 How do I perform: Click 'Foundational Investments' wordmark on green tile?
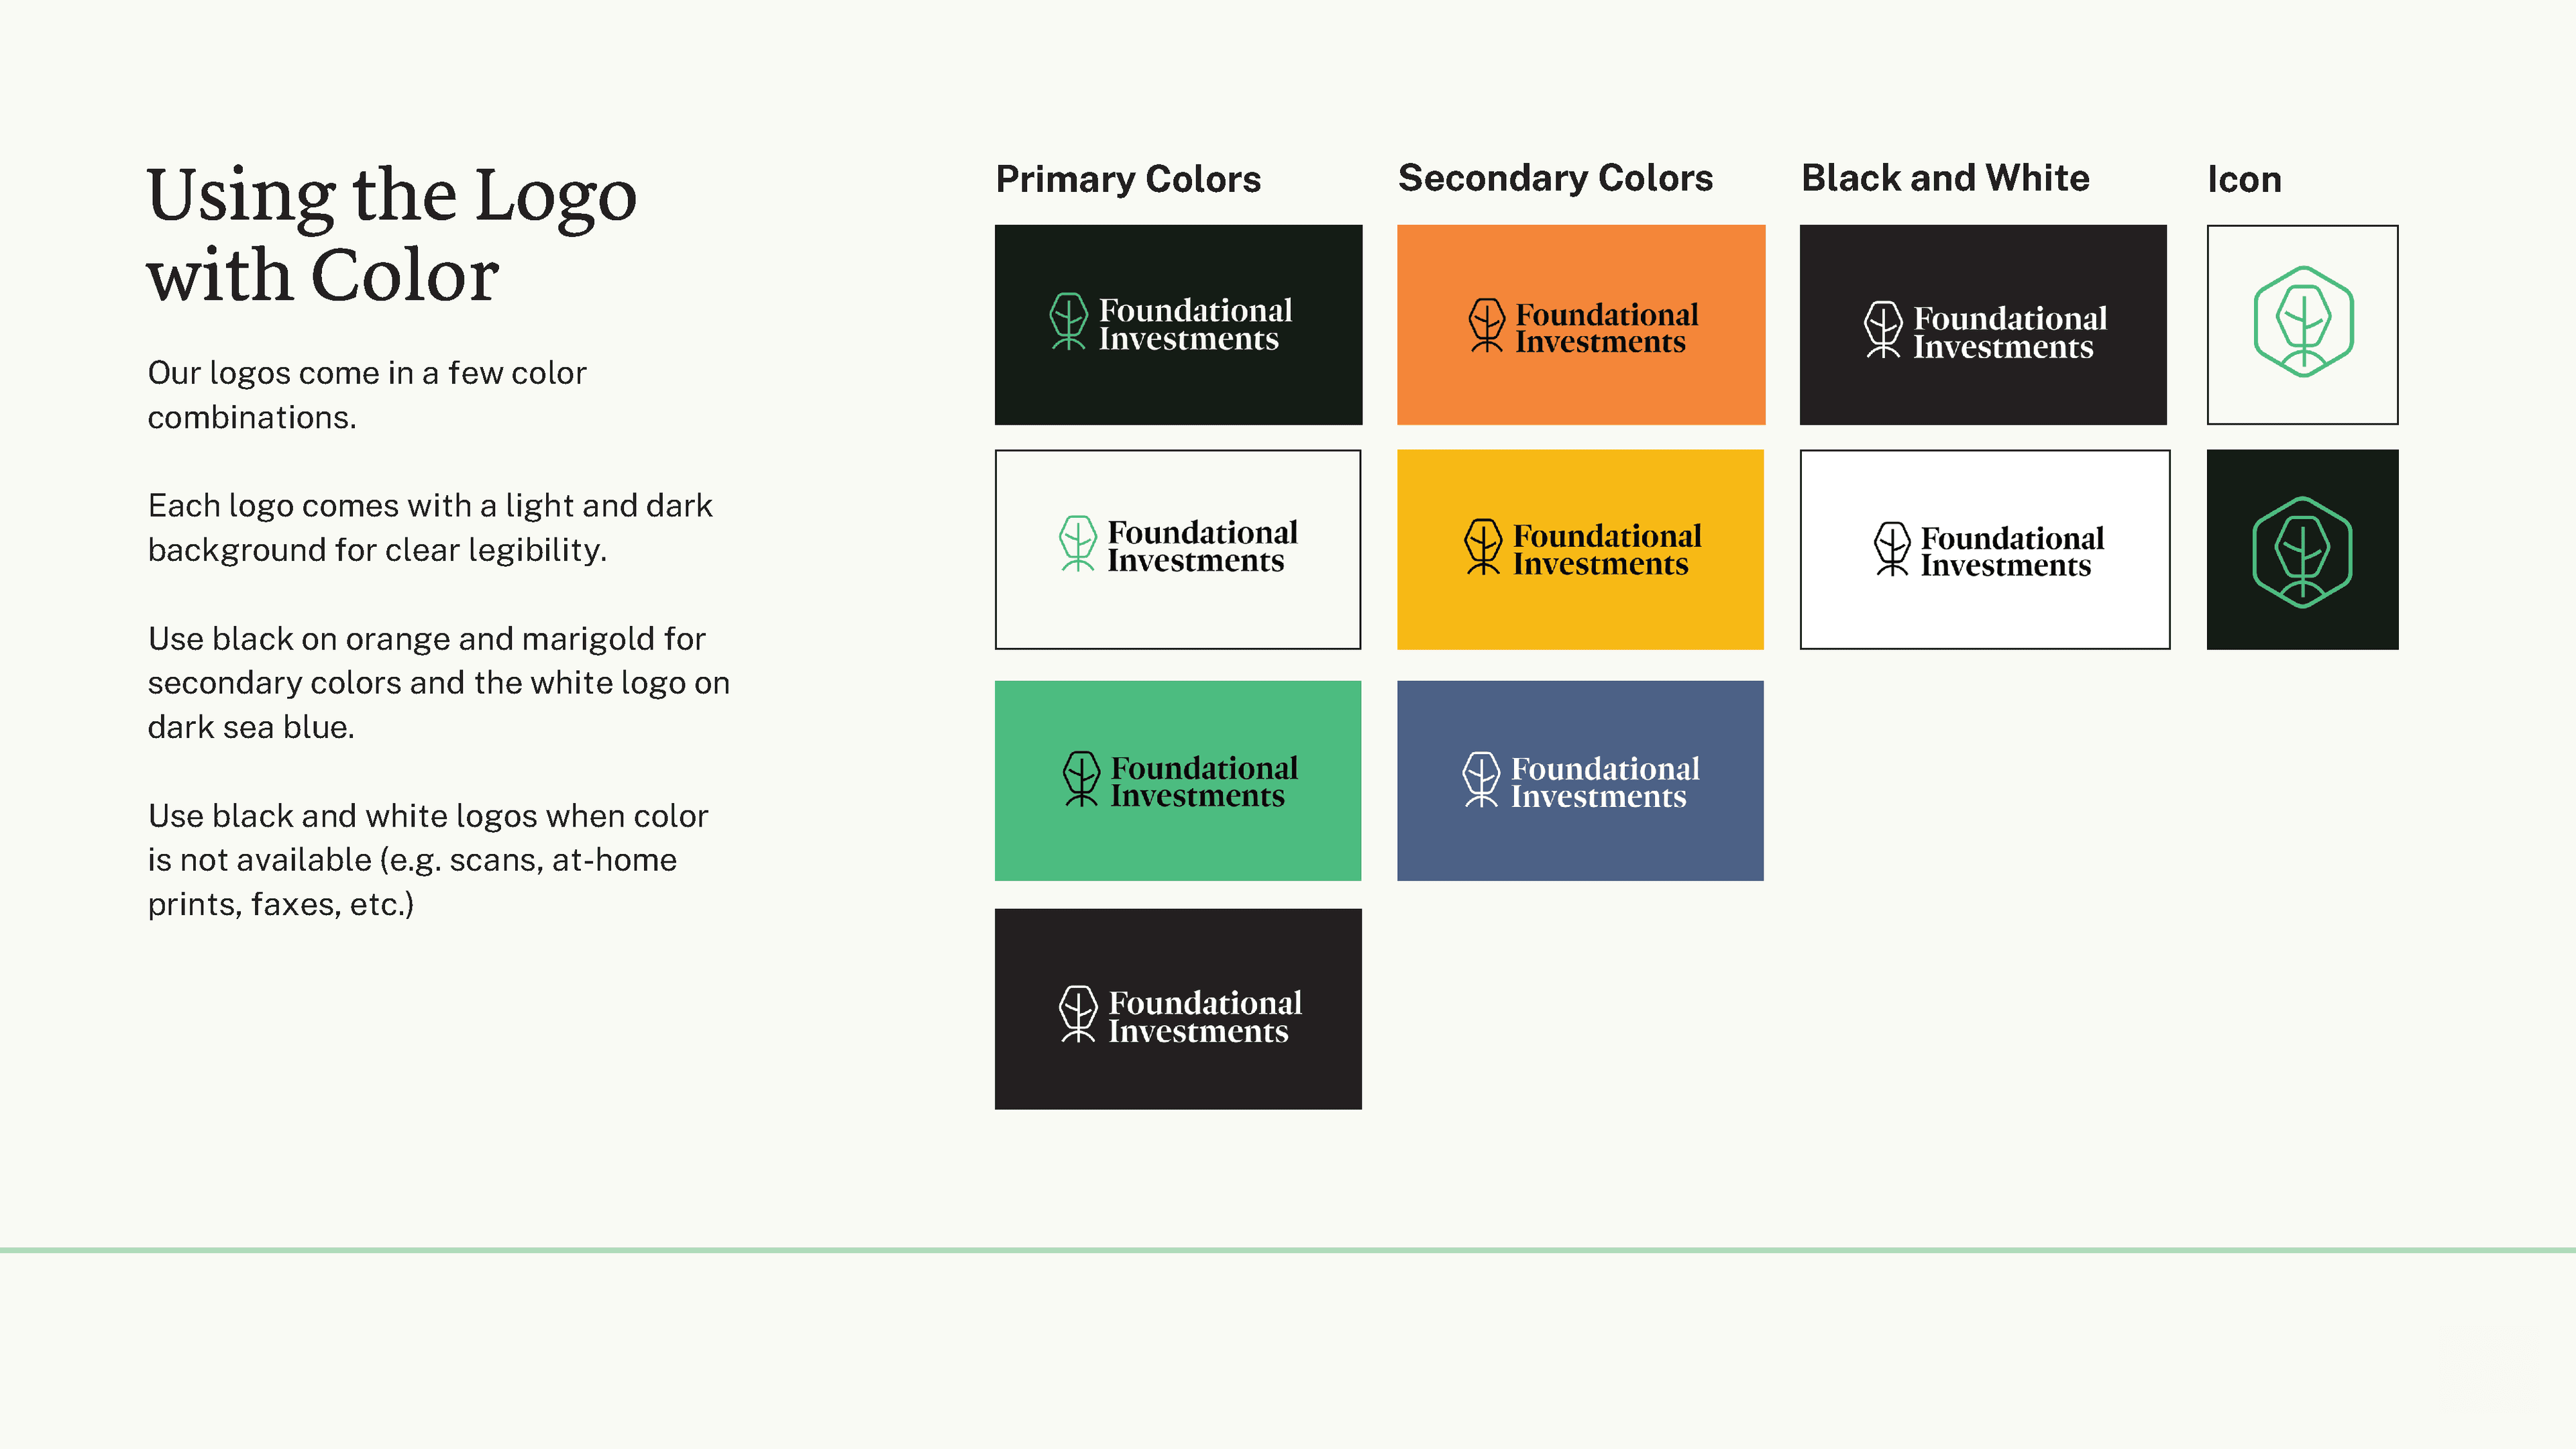tap(1204, 781)
